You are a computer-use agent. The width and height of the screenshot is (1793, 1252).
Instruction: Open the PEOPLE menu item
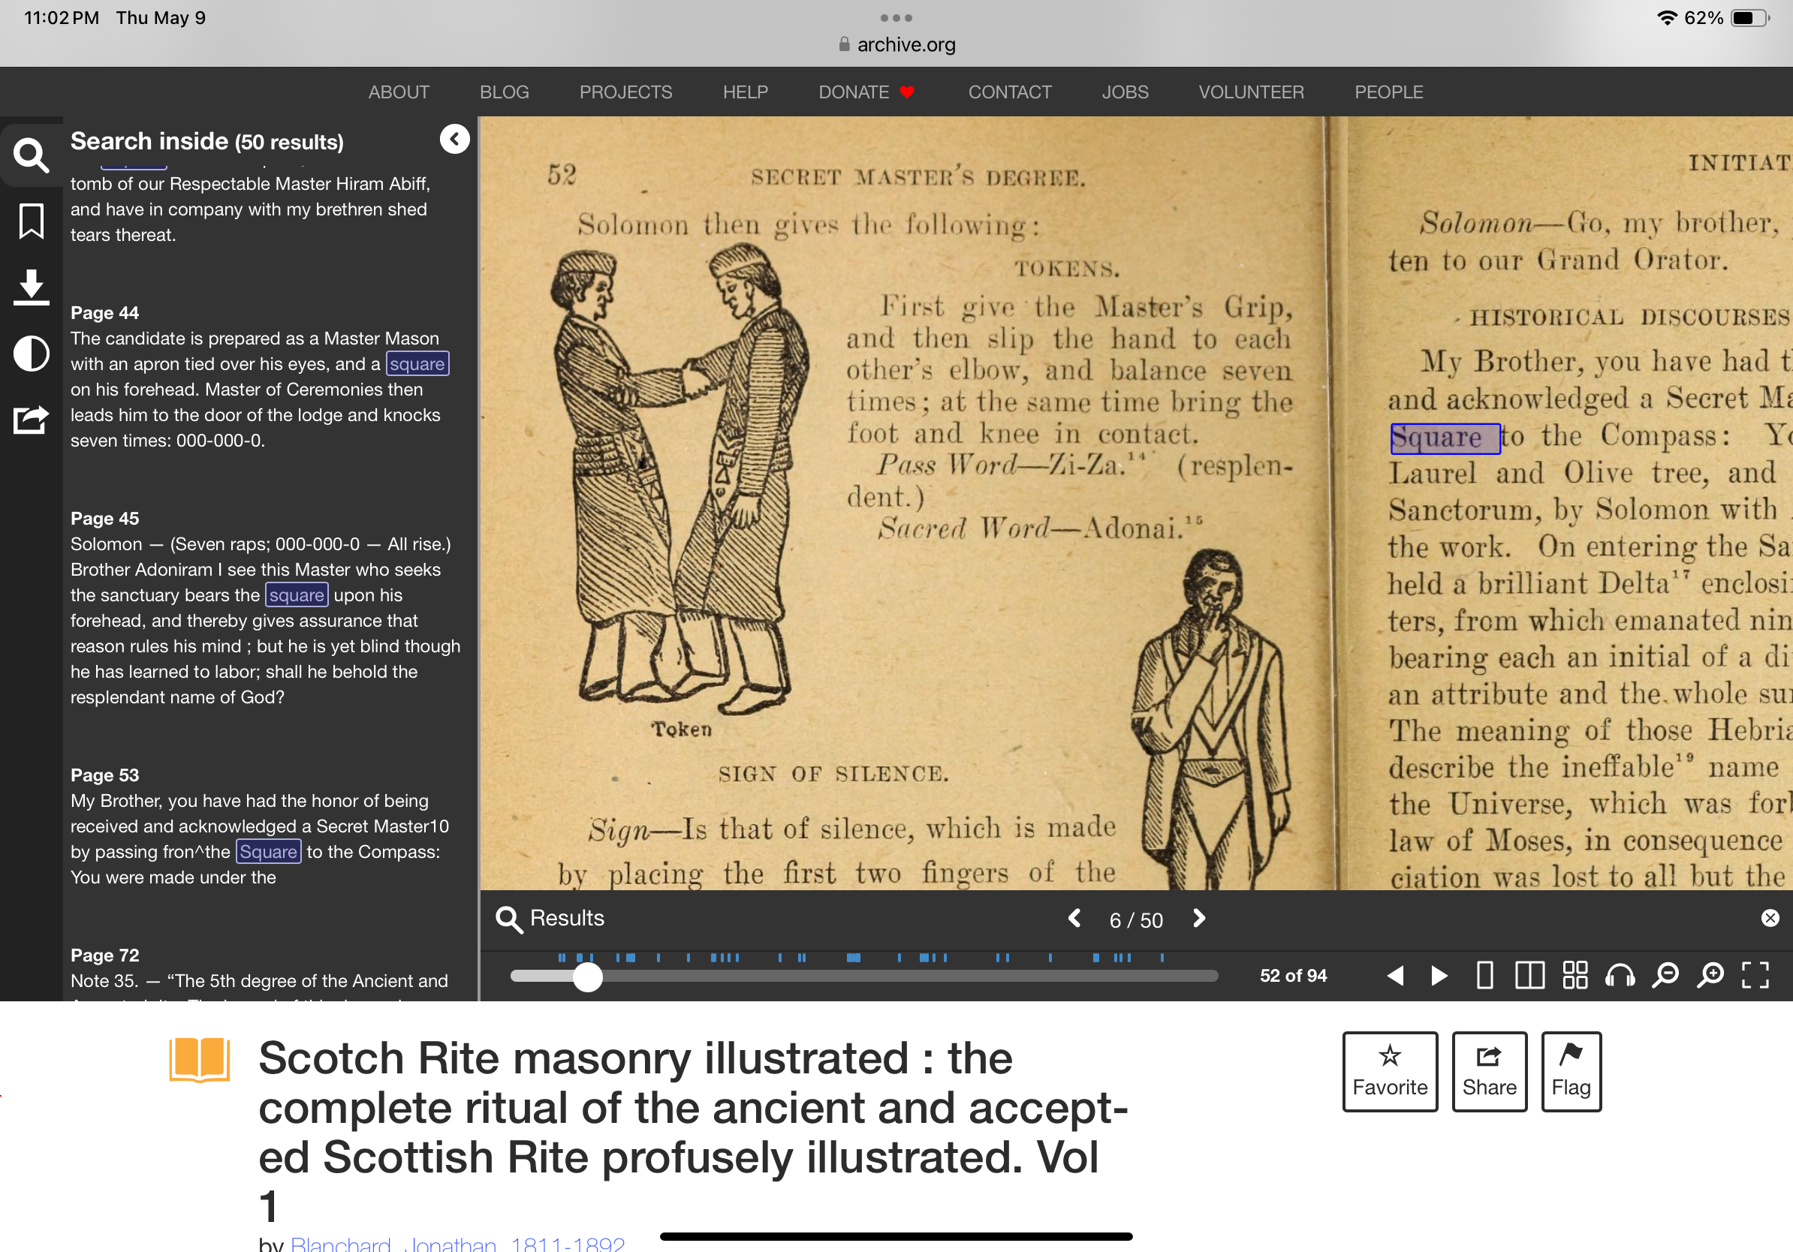[1388, 92]
